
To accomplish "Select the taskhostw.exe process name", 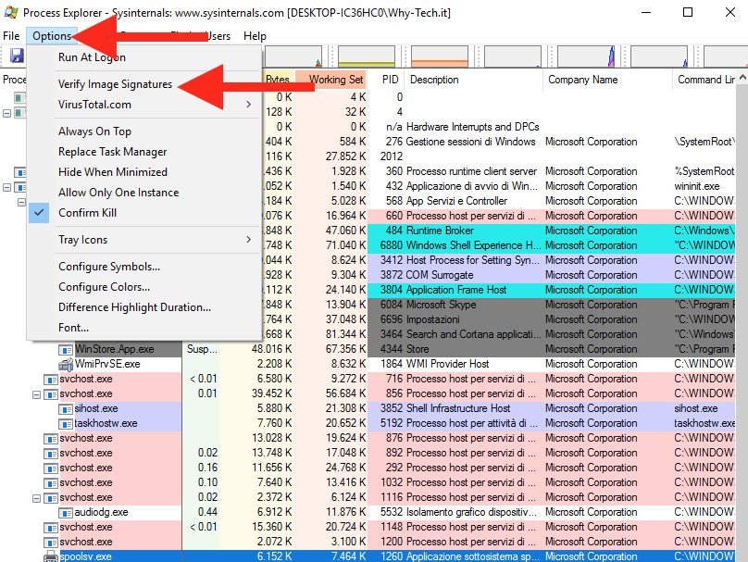I will [x=106, y=423].
